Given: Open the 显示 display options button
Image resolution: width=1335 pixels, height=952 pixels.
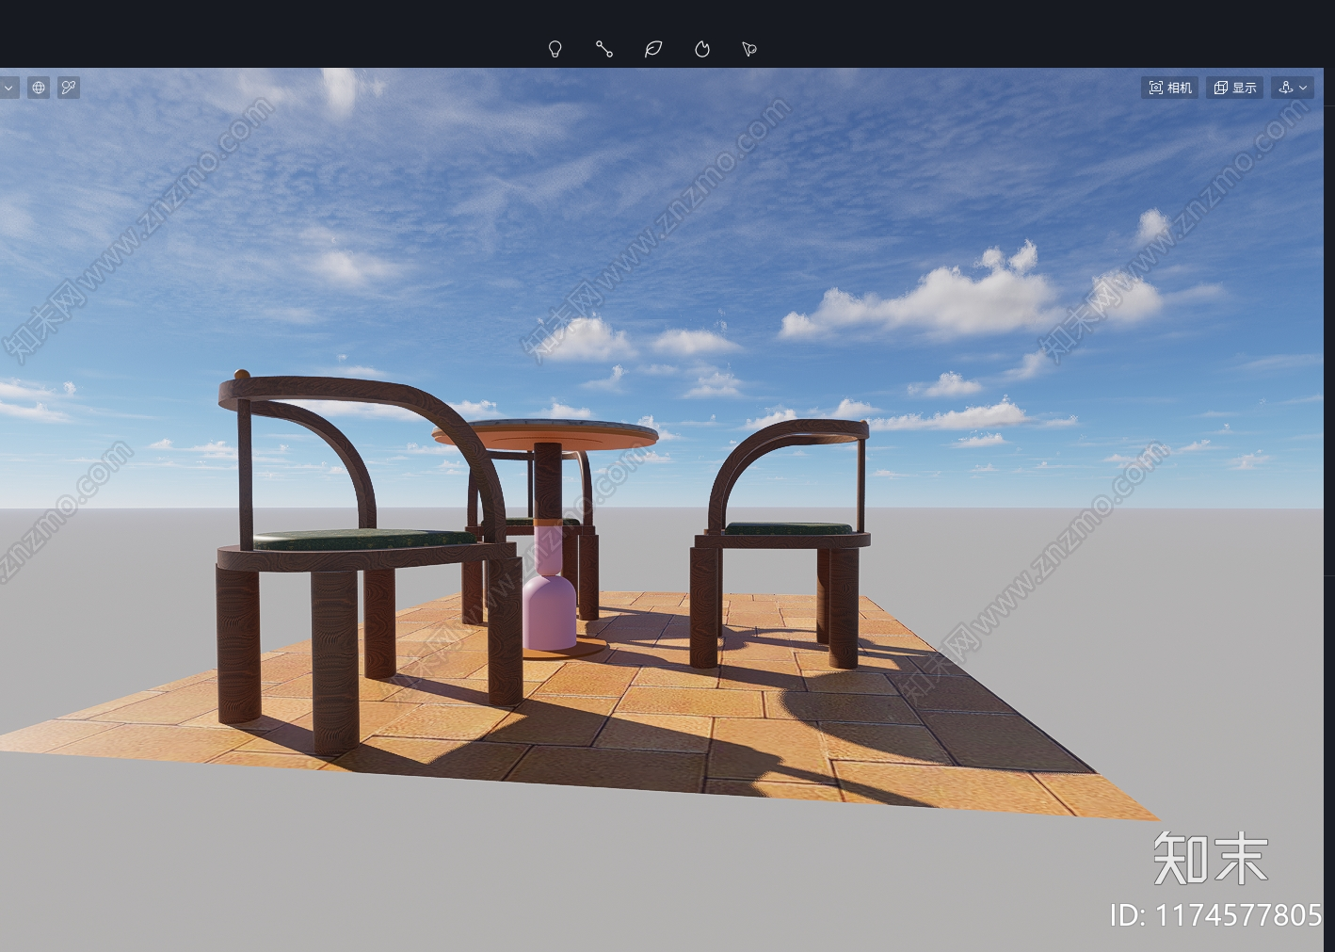Looking at the screenshot, I should (x=1234, y=88).
